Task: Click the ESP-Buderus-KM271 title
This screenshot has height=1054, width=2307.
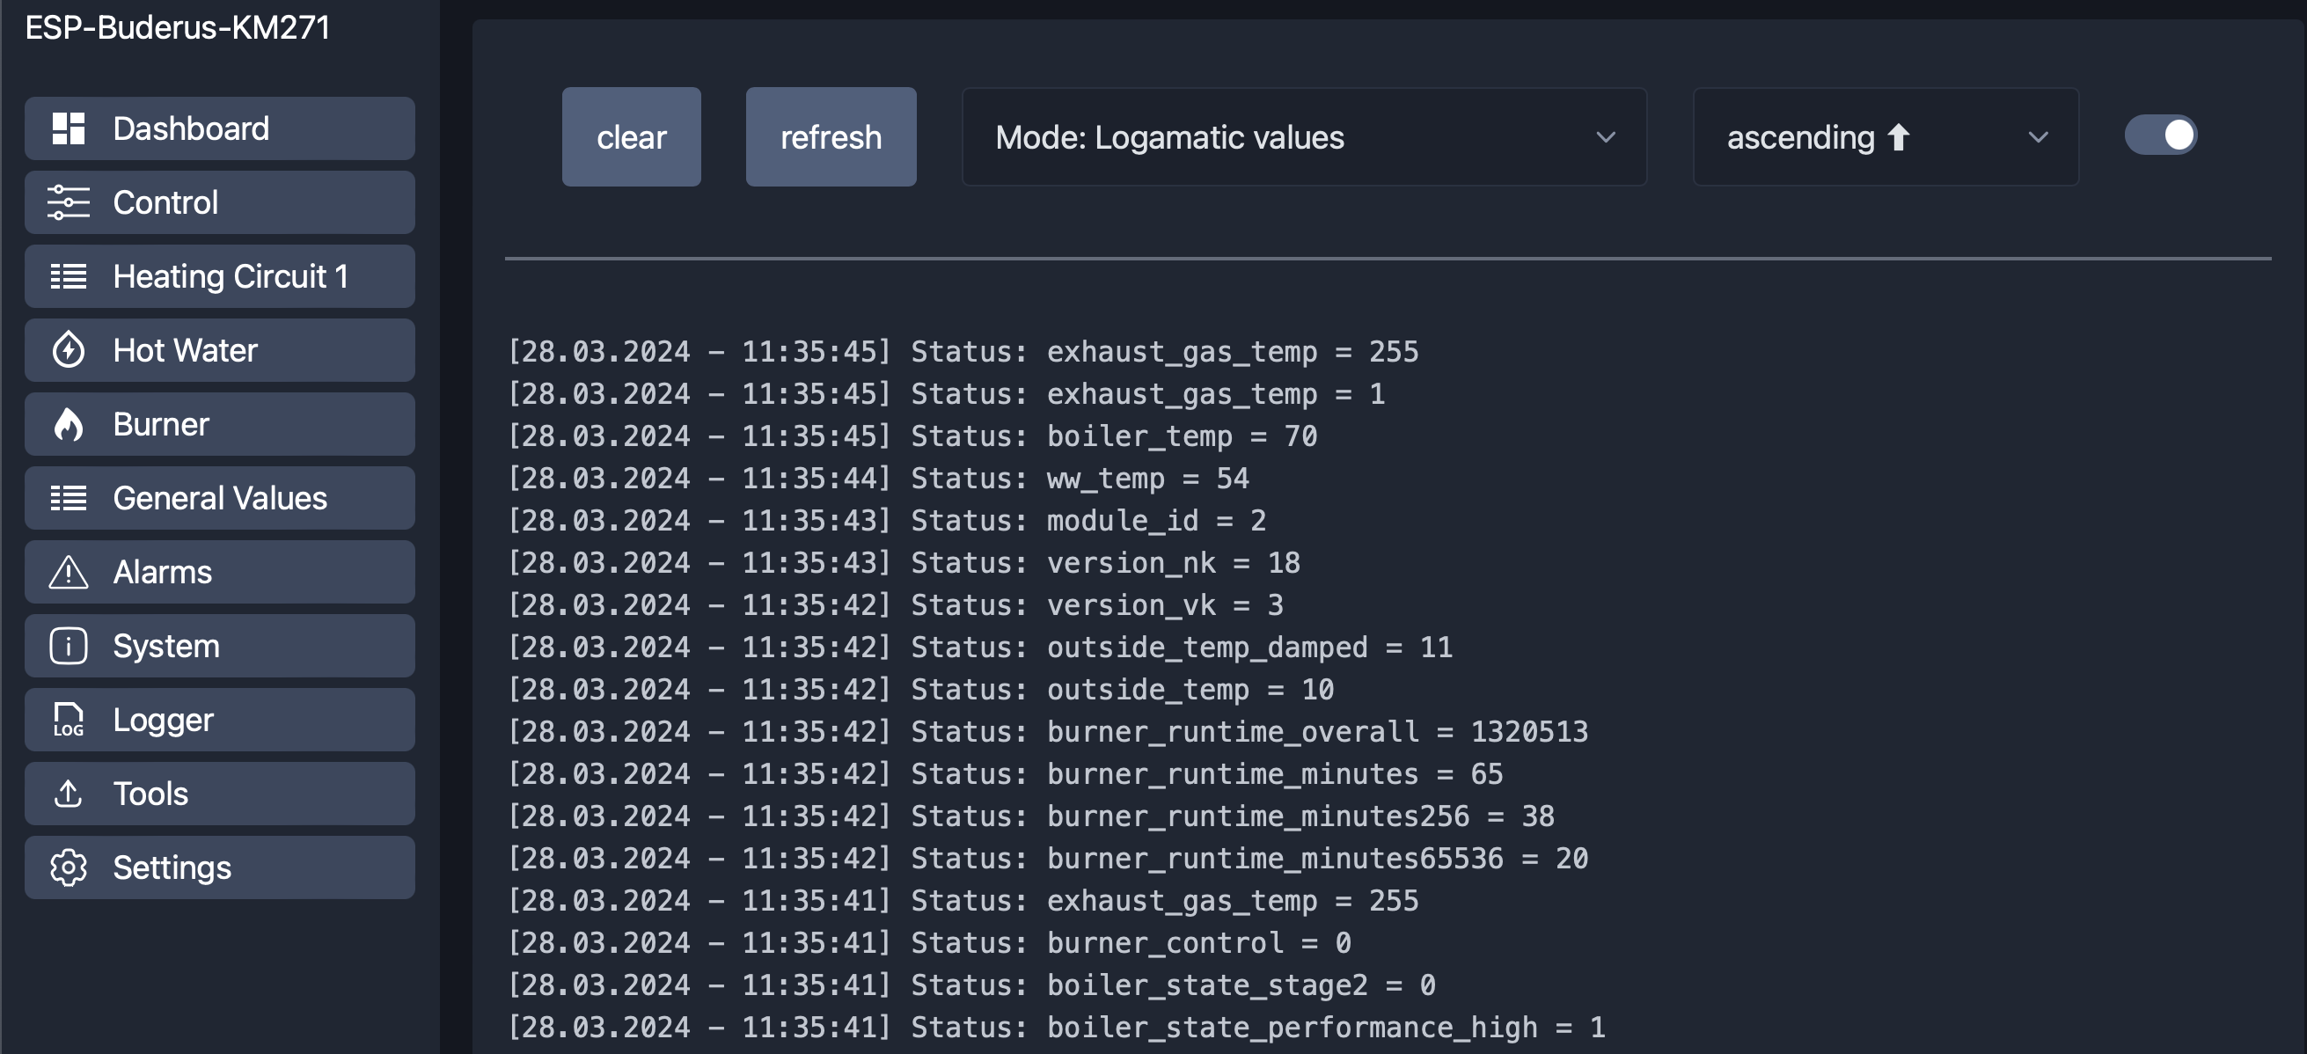Action: [178, 28]
